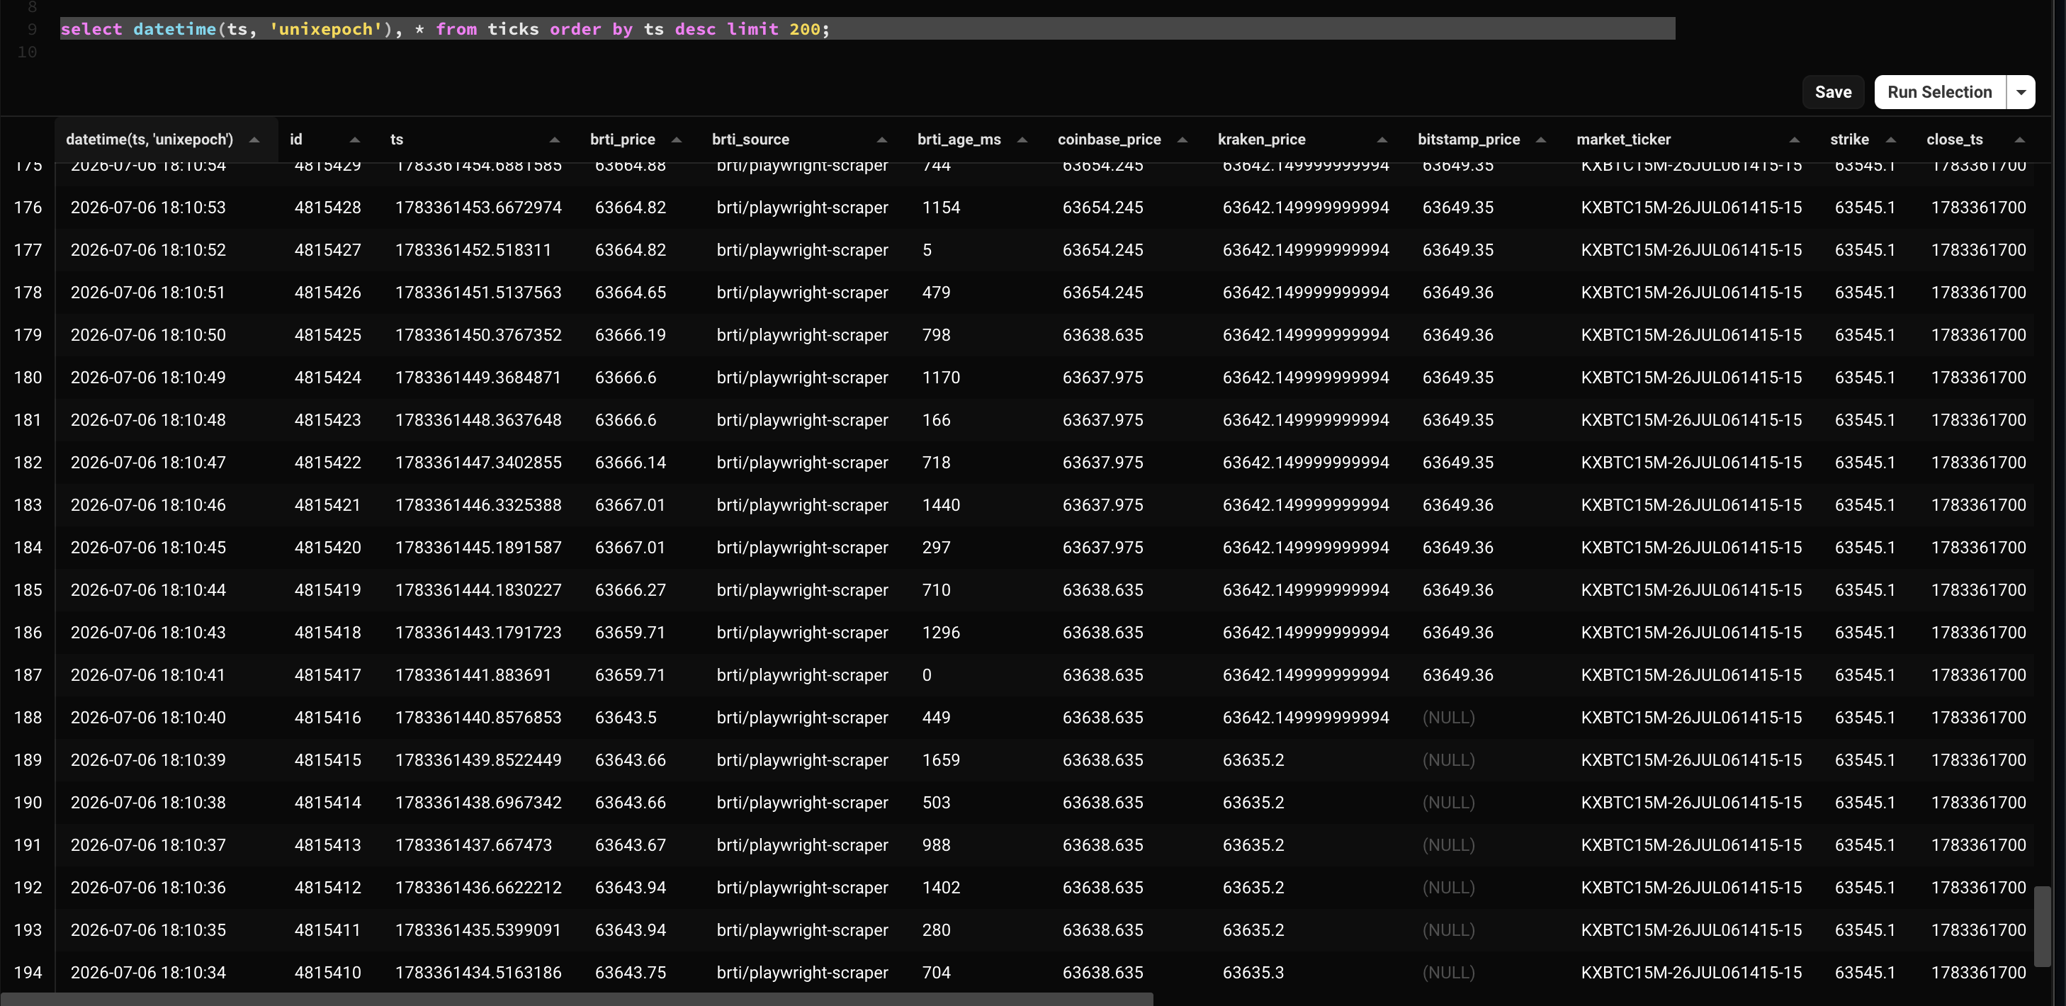Image resolution: width=2066 pixels, height=1006 pixels.
Task: Select row number 187
Action: pyautogui.click(x=27, y=675)
